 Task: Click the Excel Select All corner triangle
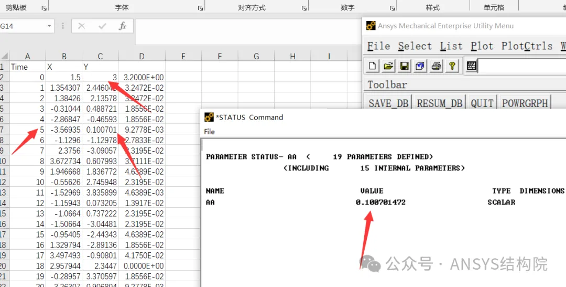pos(4,56)
